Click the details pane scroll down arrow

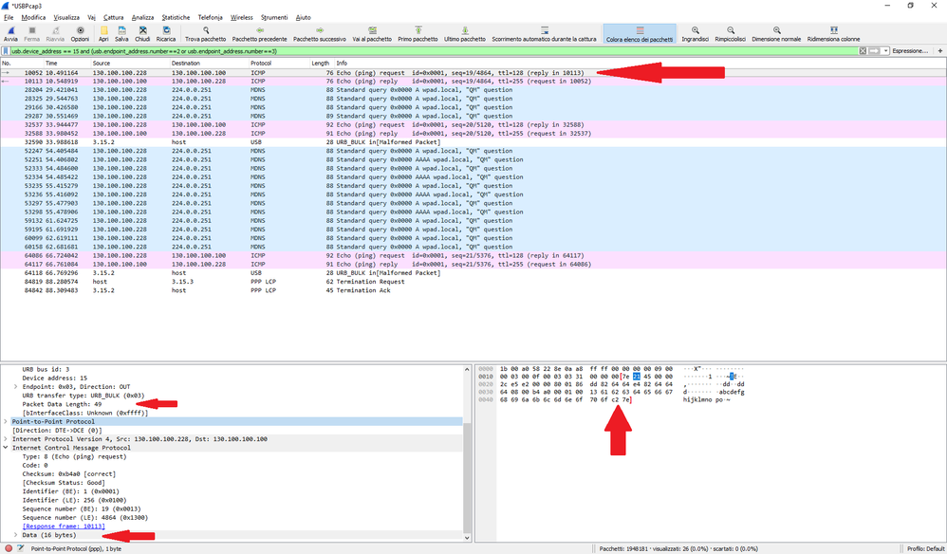(x=467, y=538)
